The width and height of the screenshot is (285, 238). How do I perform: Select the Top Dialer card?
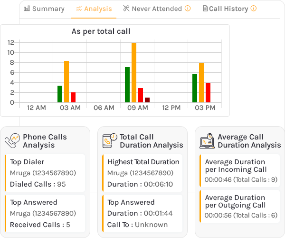[45, 172]
